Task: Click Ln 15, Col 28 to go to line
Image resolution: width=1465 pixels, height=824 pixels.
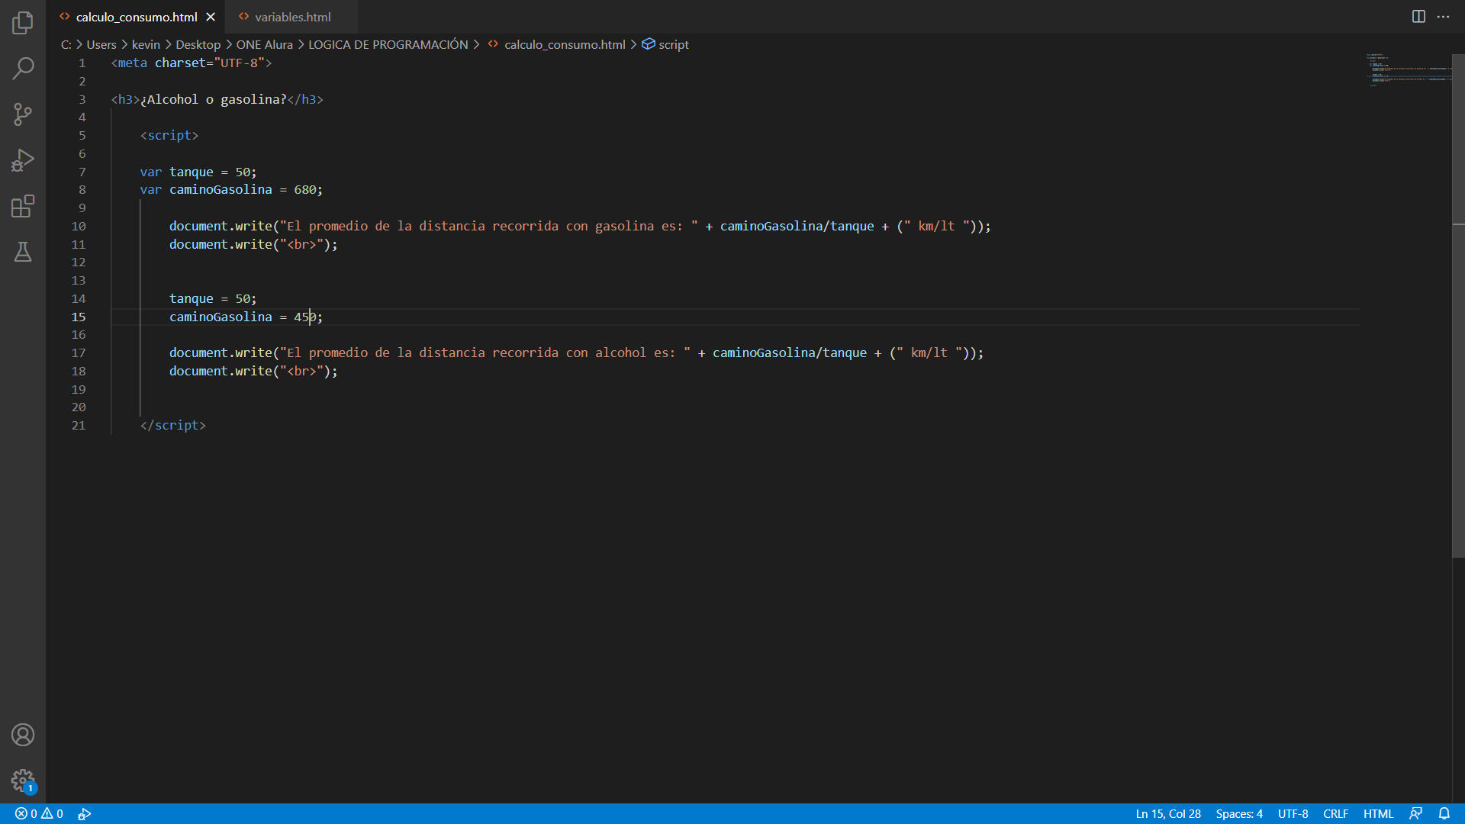Action: pyautogui.click(x=1168, y=813)
